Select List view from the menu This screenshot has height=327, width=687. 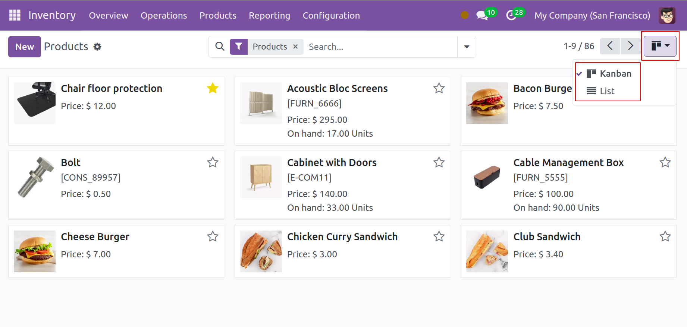(607, 91)
